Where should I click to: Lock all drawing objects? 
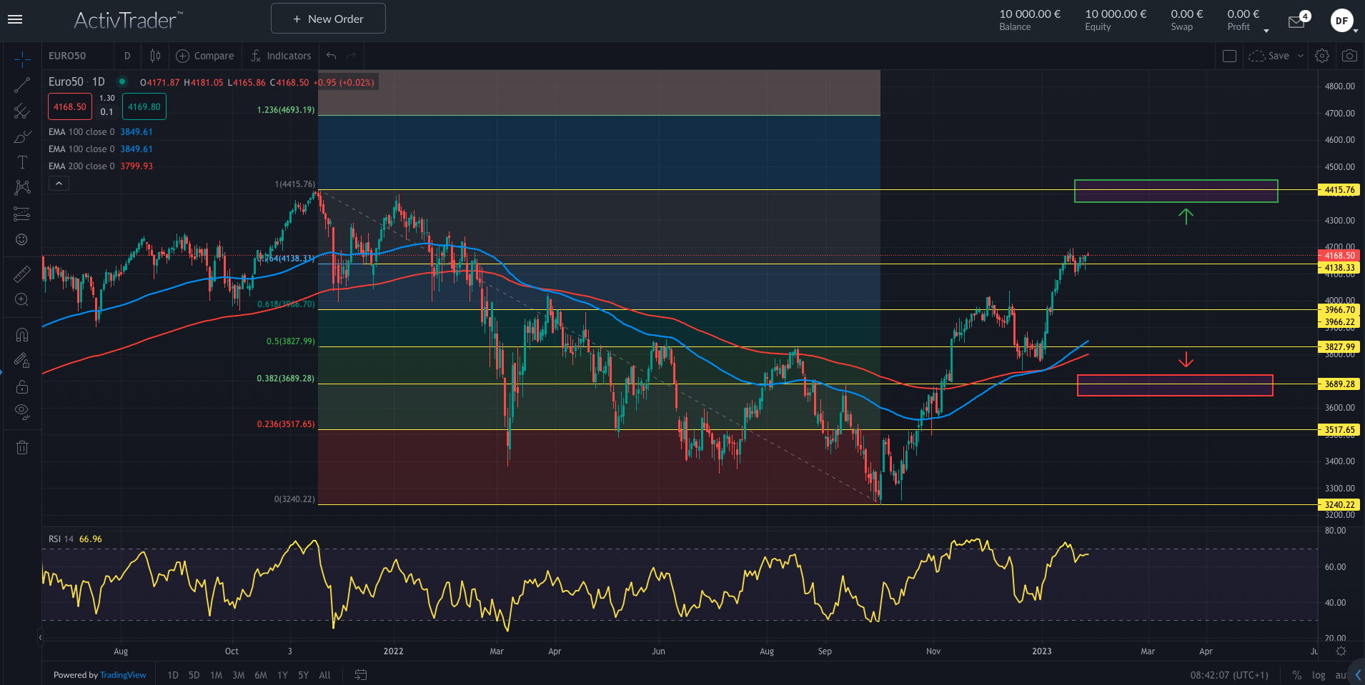[x=22, y=386]
